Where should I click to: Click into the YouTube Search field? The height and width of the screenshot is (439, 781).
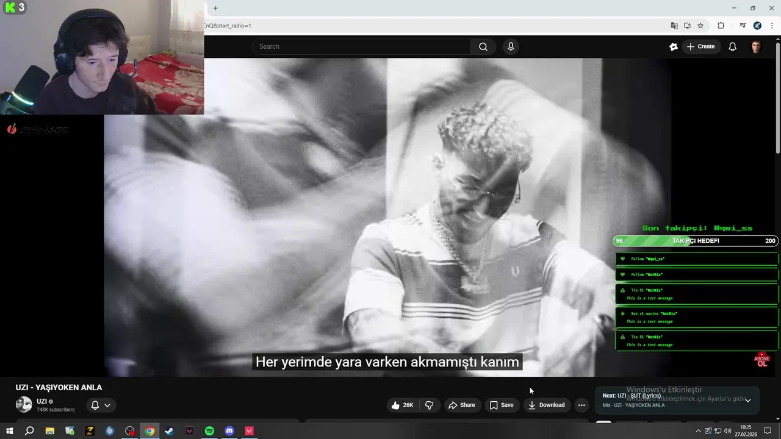click(x=361, y=47)
